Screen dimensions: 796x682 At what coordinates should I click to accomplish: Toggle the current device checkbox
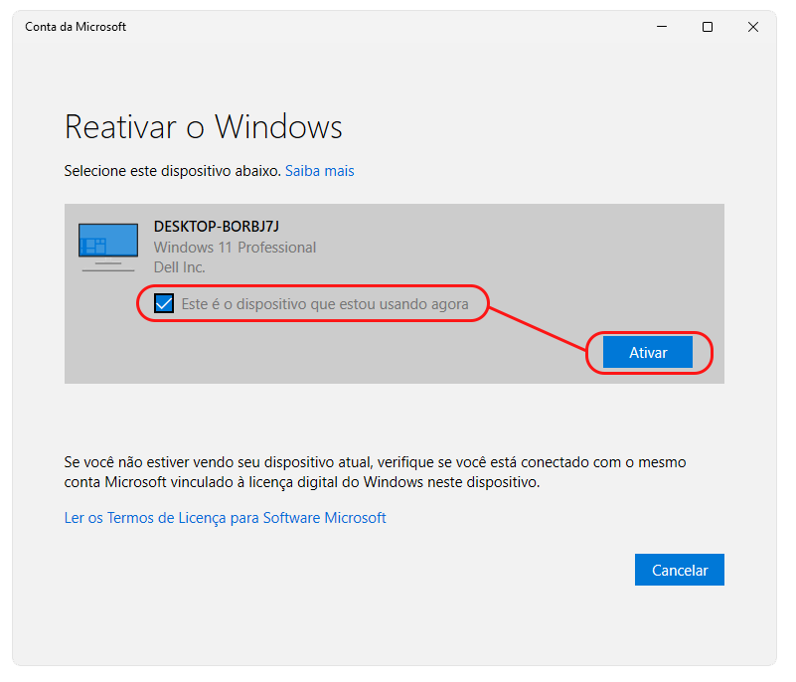pyautogui.click(x=164, y=304)
